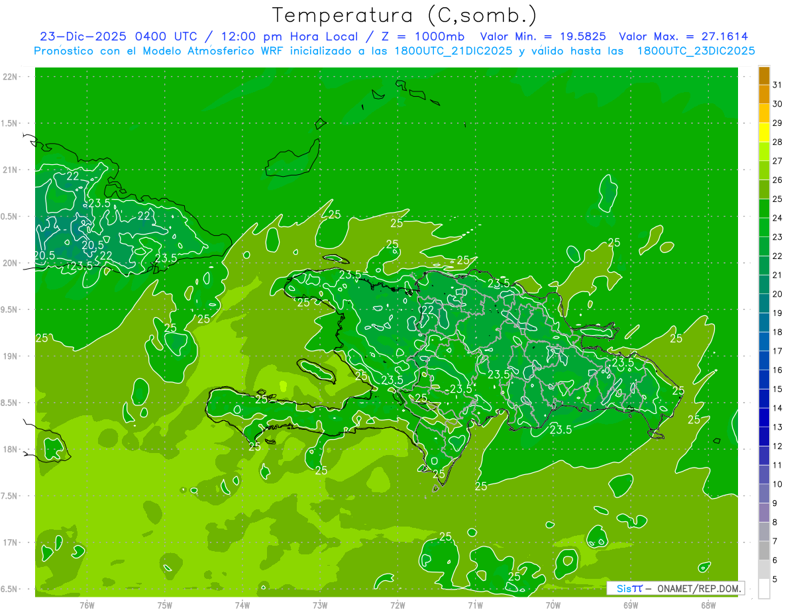Click the 20N latitude axis label
The width and height of the screenshot is (795, 614).
(11, 263)
